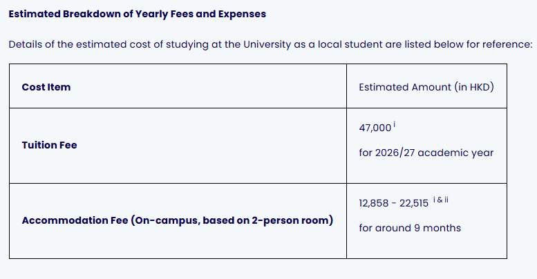Click the "Cost Item" column header
This screenshot has width=537, height=279.
[x=46, y=87]
